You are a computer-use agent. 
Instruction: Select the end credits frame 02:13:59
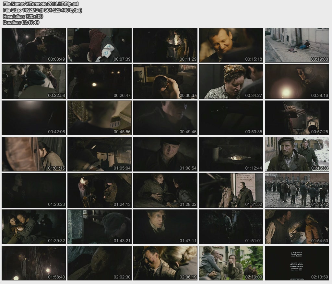coord(297,263)
